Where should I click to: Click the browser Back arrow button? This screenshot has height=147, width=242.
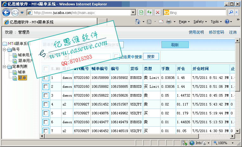pos(6,12)
